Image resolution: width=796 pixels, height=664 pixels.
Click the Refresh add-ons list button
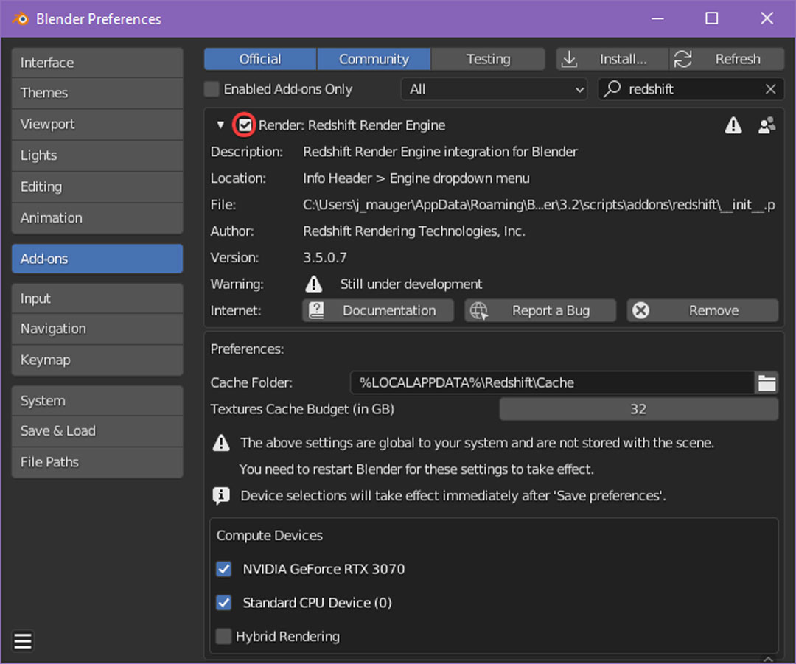tap(727, 59)
